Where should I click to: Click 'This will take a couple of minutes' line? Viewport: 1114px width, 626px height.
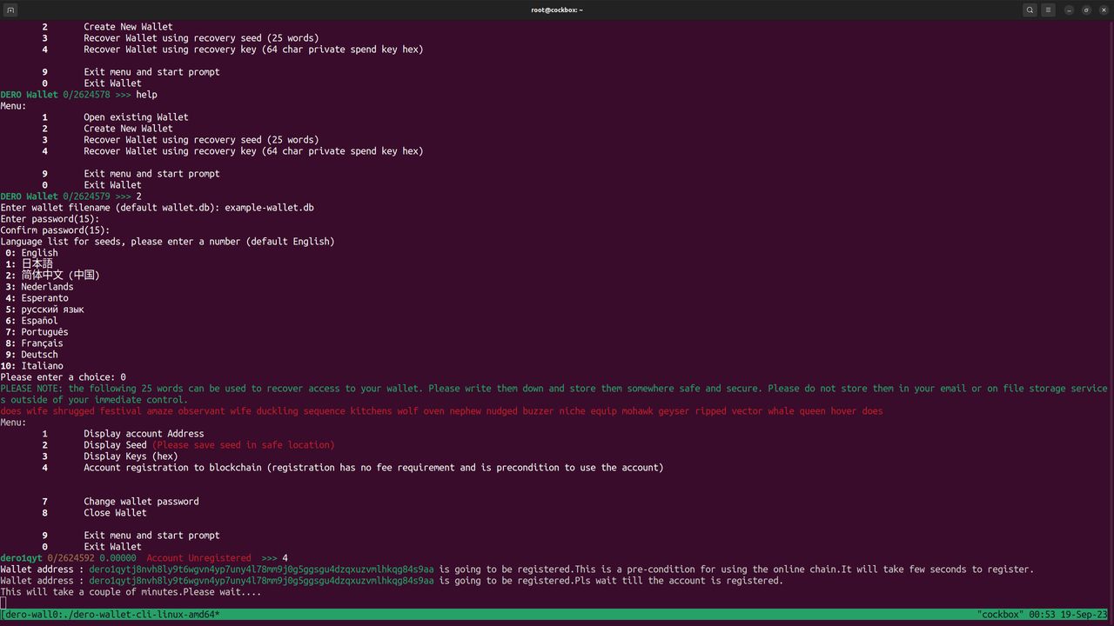click(131, 591)
